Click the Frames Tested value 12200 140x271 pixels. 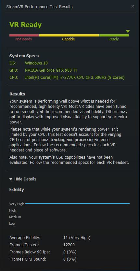(x=69, y=245)
